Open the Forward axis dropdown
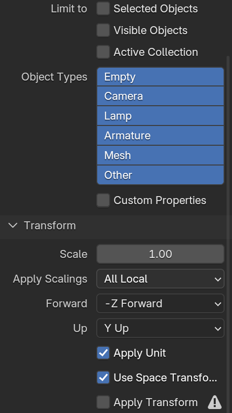The height and width of the screenshot is (413, 232). pos(160,303)
